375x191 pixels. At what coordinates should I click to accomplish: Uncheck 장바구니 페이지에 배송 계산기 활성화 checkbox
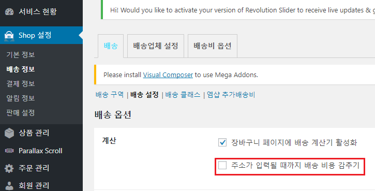click(222, 143)
